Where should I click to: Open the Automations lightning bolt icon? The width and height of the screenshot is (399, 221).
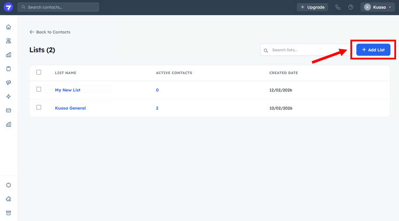8,97
